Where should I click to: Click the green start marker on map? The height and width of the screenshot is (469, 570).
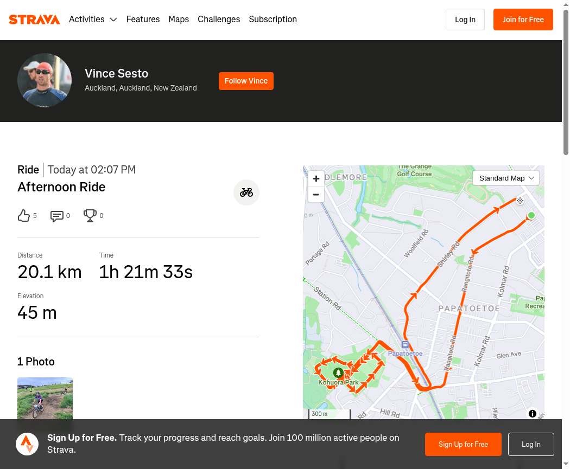(x=531, y=215)
